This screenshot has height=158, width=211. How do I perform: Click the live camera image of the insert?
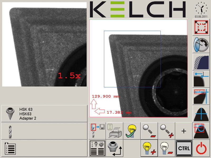pyautogui.click(x=138, y=68)
